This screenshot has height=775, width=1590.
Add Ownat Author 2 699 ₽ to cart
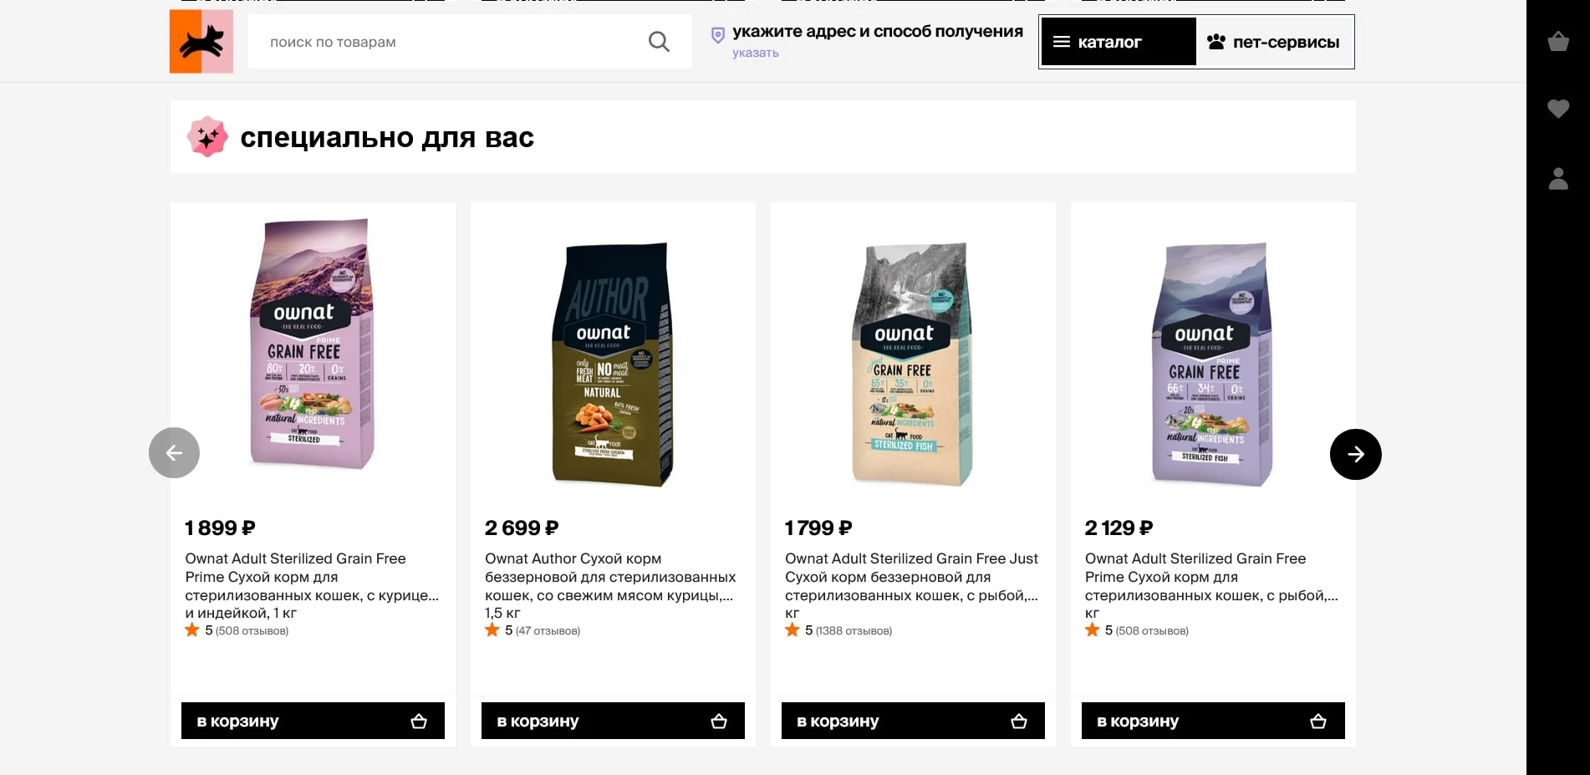[x=613, y=721]
